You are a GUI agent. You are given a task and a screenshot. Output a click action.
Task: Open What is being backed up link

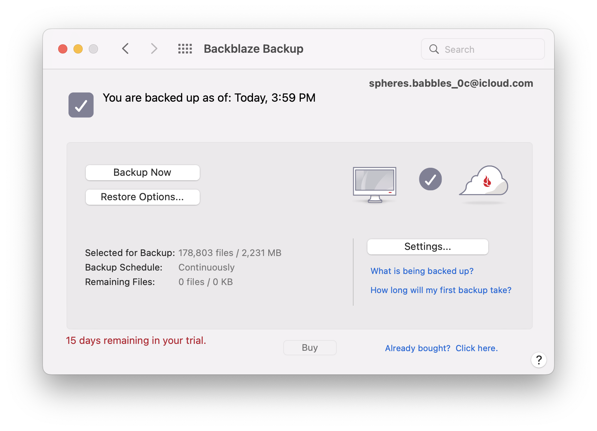[421, 271]
